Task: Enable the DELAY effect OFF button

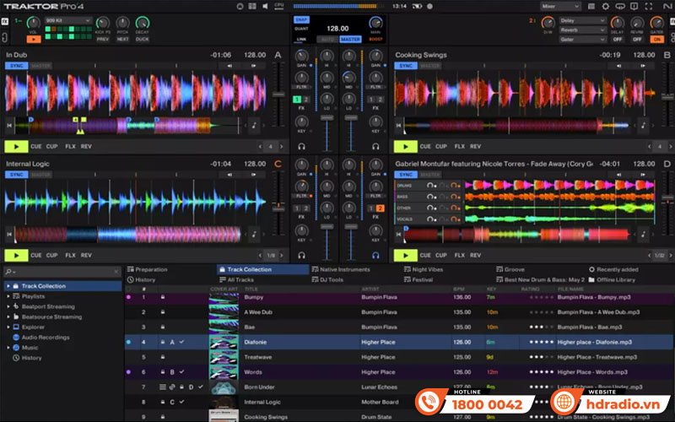Action: coord(618,39)
